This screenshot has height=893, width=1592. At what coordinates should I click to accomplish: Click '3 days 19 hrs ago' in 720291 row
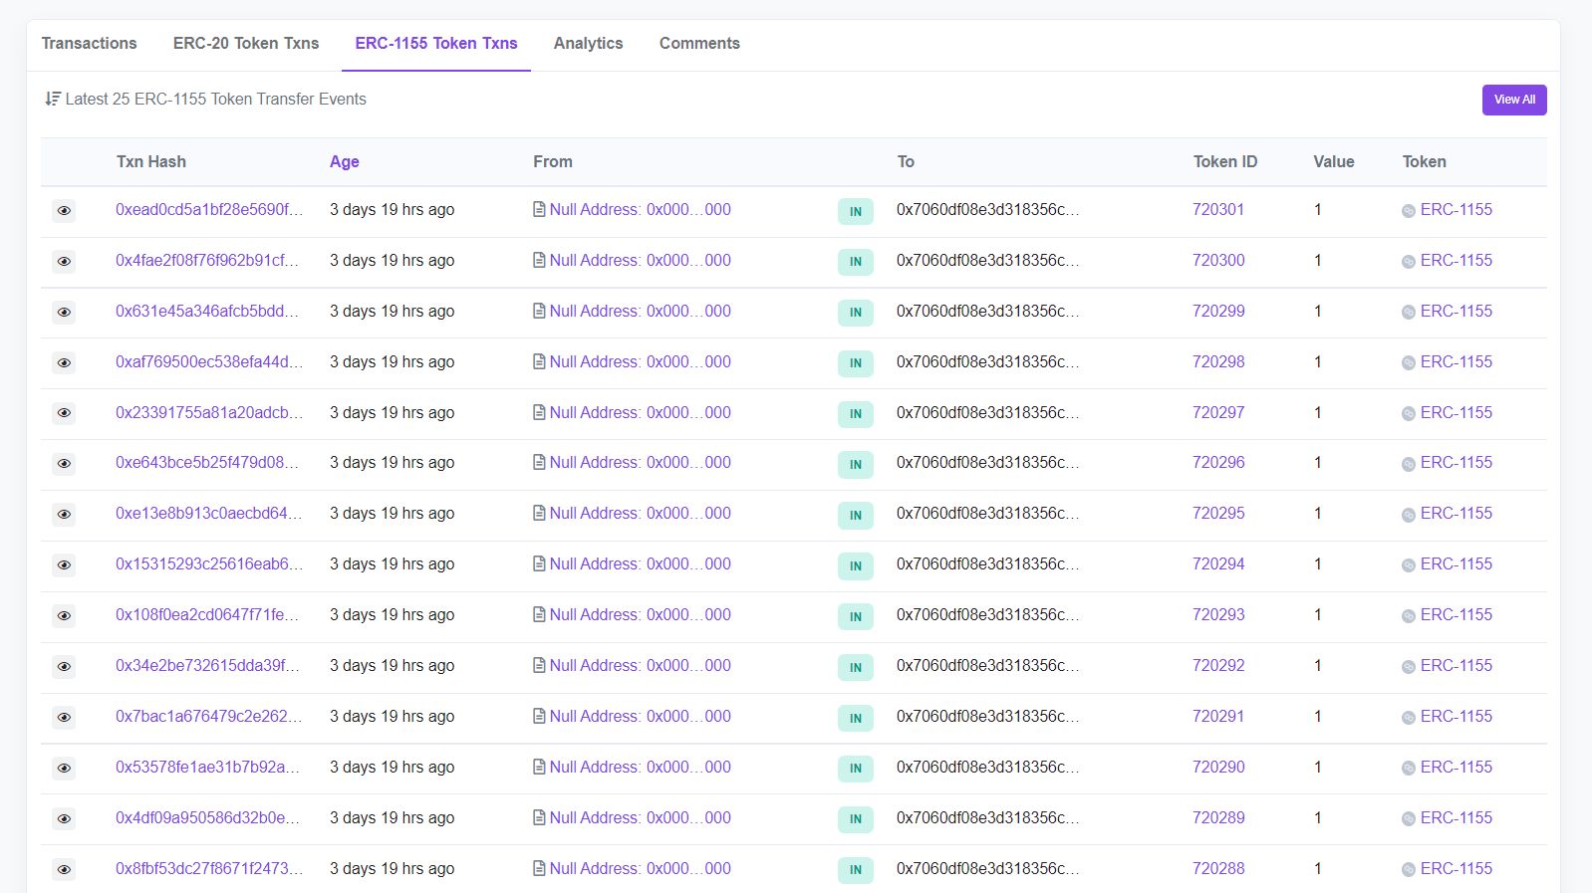point(392,716)
